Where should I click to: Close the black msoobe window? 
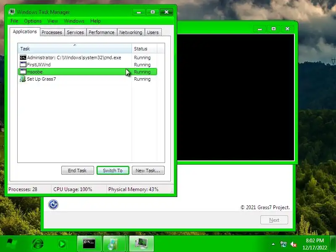[288, 29]
